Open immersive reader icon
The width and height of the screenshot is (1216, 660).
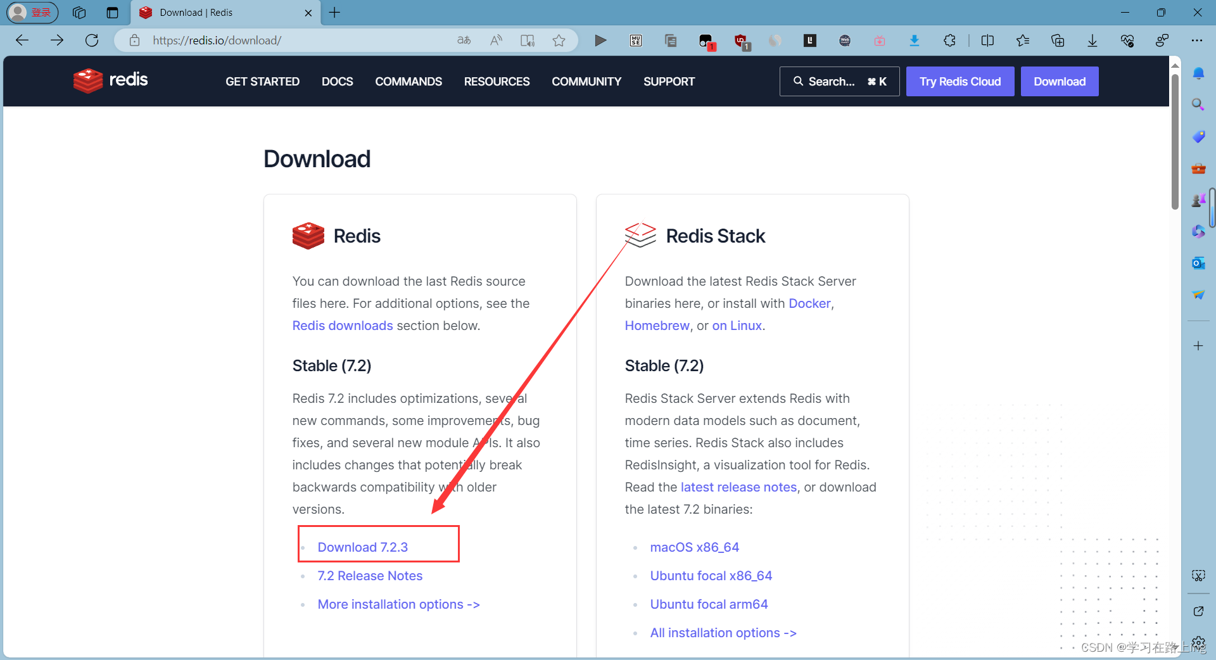tap(528, 41)
